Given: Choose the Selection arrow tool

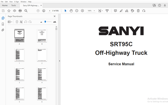Looking at the screenshot, I should pos(66,11).
